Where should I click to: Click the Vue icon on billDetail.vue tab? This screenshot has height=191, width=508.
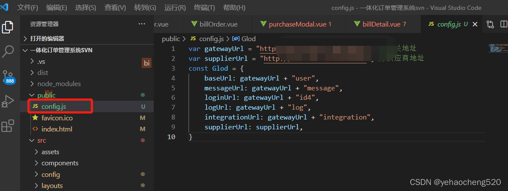[357, 24]
